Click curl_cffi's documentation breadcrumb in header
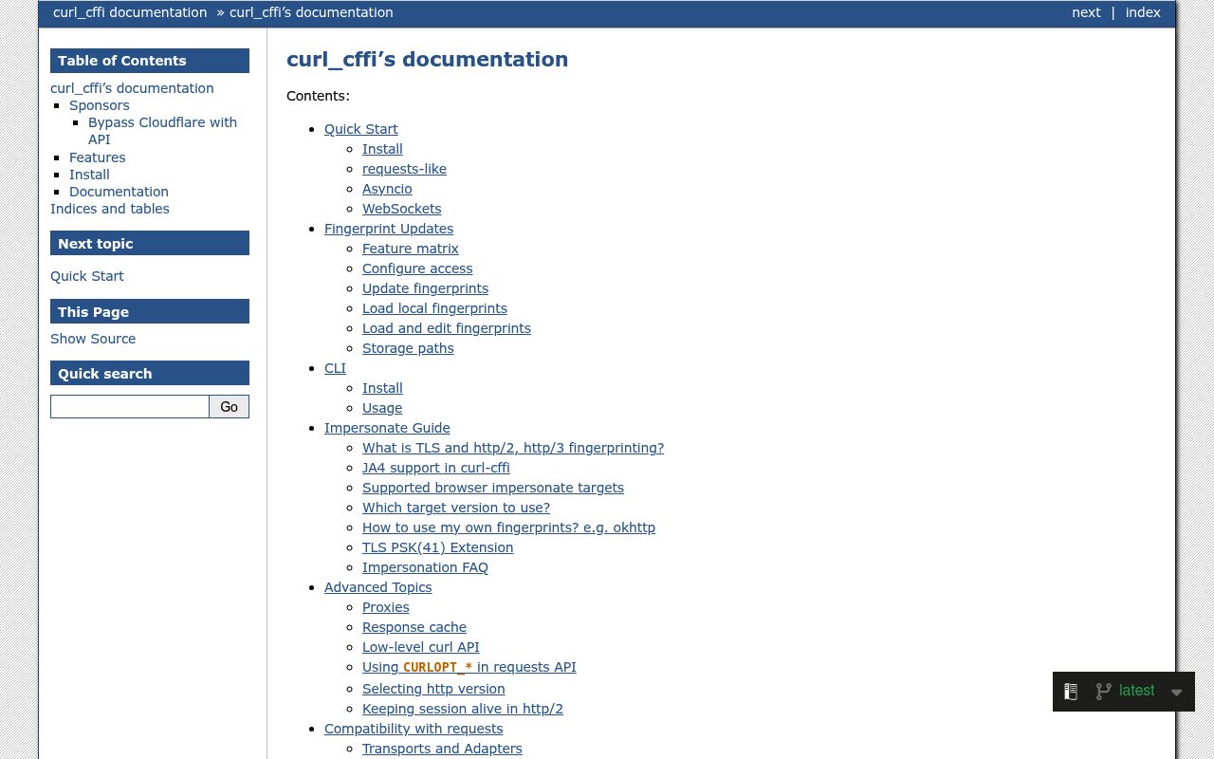Screen dimensions: 1214x759 pyautogui.click(x=311, y=12)
